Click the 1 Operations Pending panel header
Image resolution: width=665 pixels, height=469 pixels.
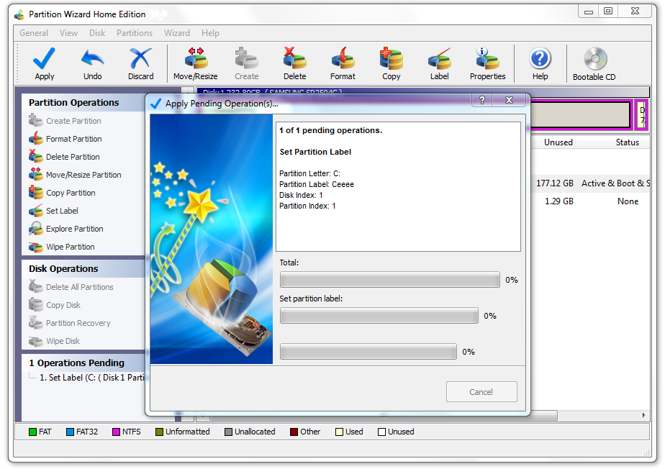pos(83,363)
